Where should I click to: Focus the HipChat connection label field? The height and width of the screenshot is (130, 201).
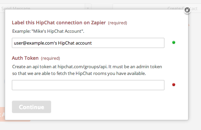88,43
